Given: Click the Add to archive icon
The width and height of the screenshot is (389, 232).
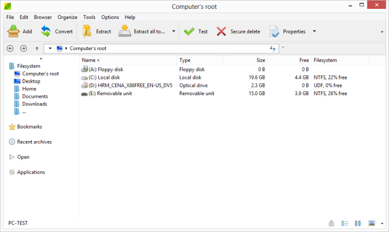Looking at the screenshot, I should [13, 32].
